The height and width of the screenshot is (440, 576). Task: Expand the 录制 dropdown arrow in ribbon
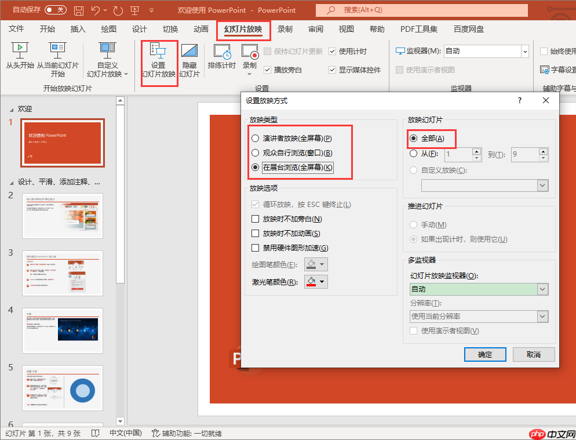pos(249,74)
